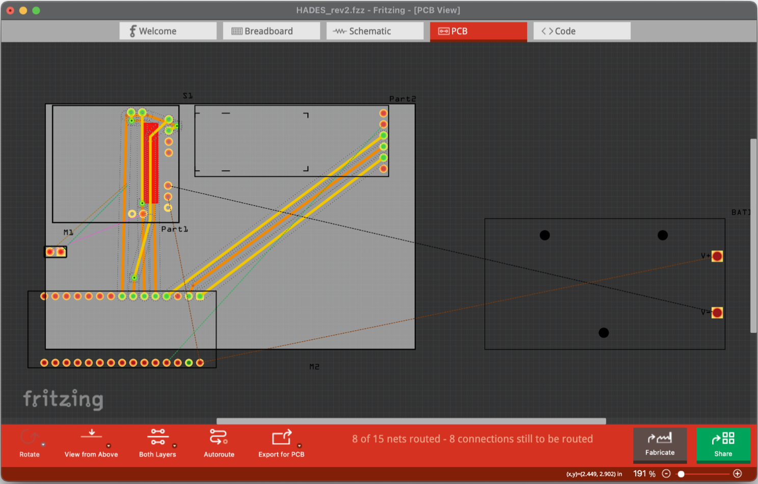Close the Fritzing window
This screenshot has width=758, height=484.
(10, 10)
